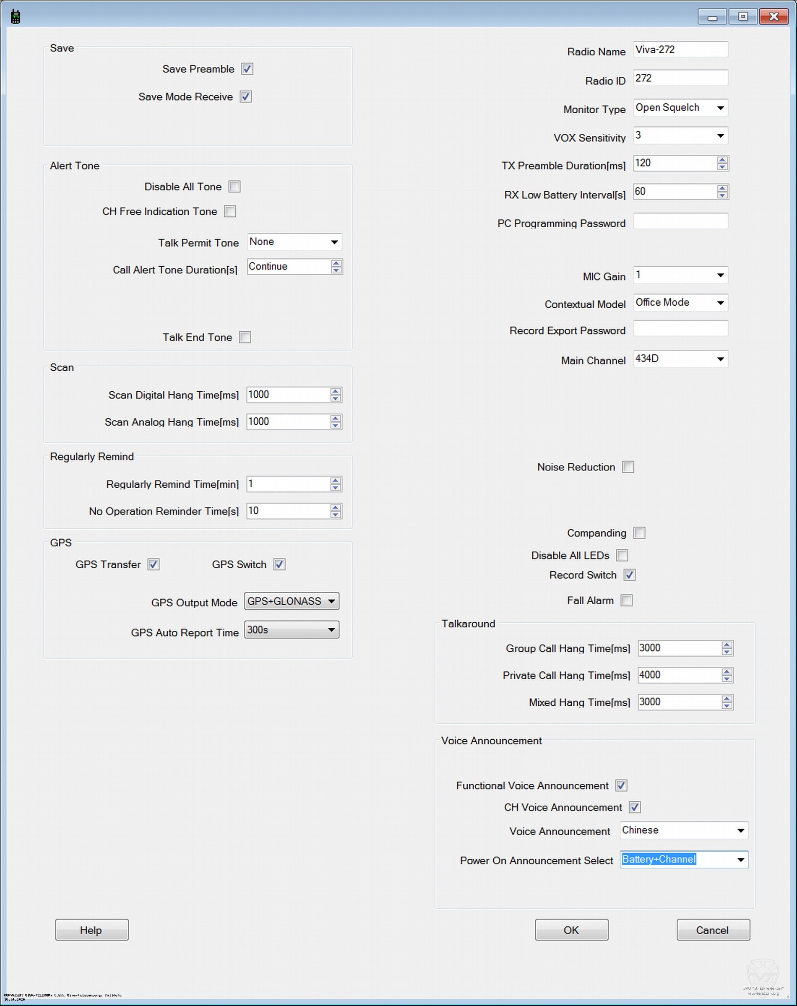Decrease No Operation Reminder Time value
Image resolution: width=797 pixels, height=1006 pixels.
[335, 515]
